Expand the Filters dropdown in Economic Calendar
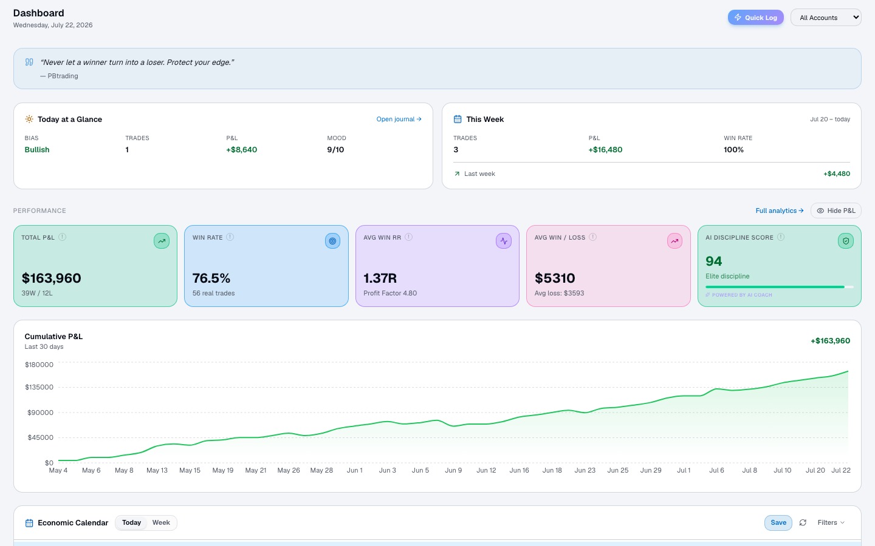The width and height of the screenshot is (875, 546). point(831,523)
